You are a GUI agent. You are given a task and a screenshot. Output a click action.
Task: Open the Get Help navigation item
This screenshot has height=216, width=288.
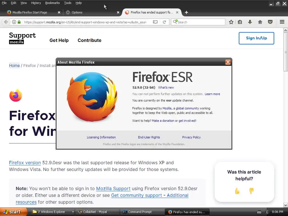coord(59,40)
